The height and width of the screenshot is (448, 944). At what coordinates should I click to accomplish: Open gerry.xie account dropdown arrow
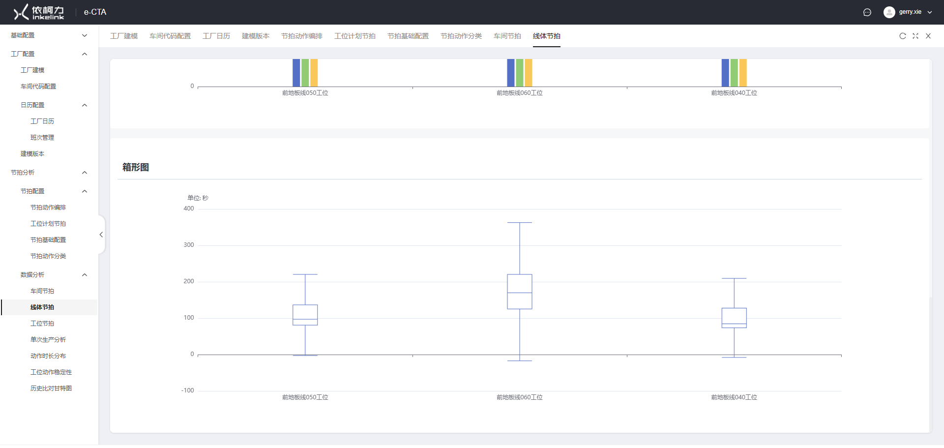tap(929, 12)
